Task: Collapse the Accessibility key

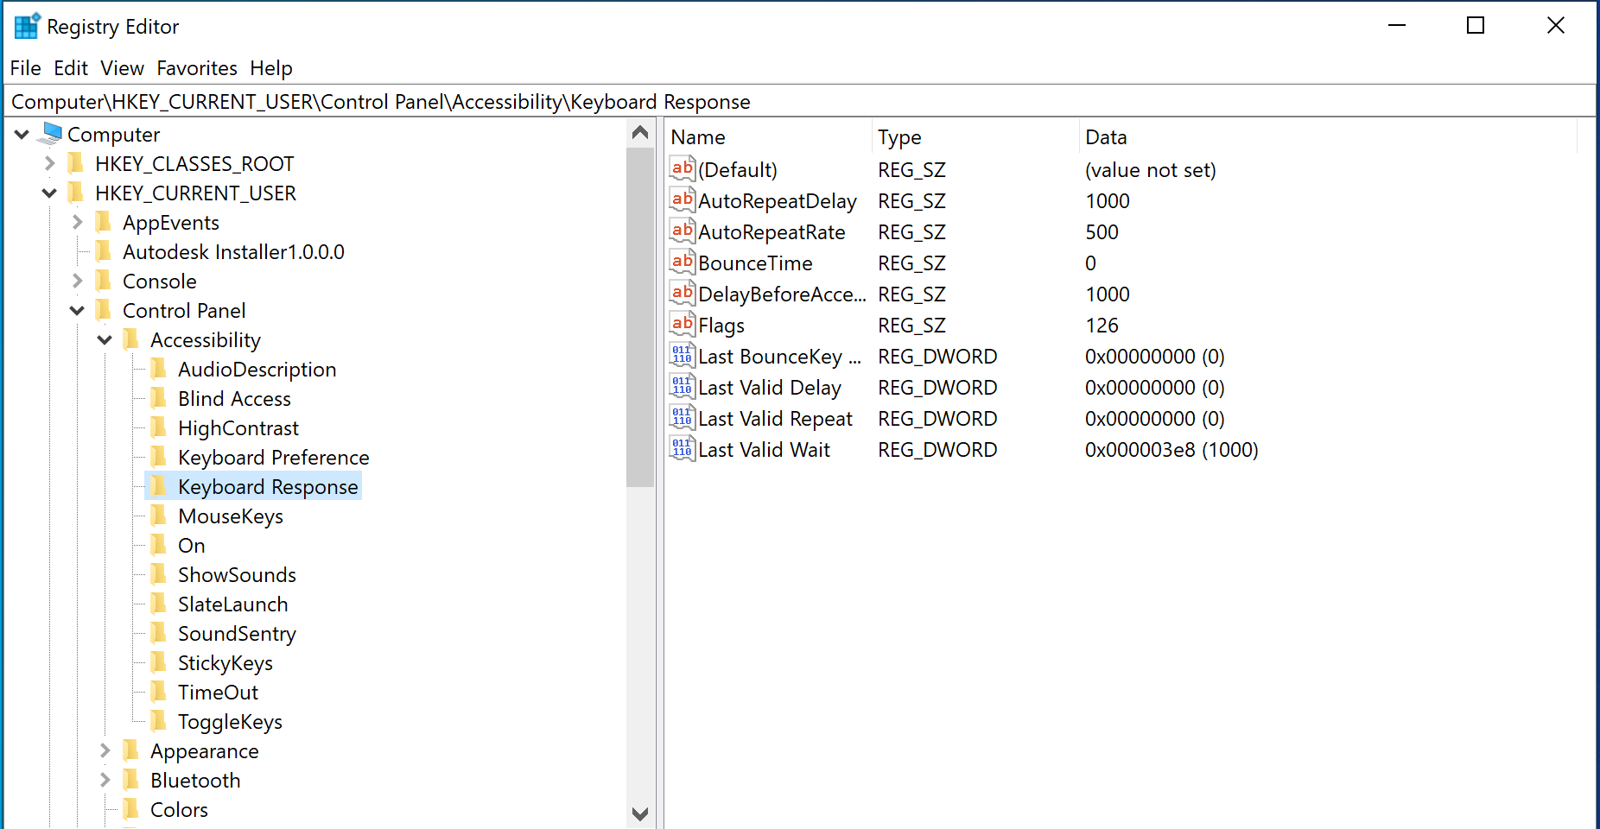Action: click(x=105, y=340)
